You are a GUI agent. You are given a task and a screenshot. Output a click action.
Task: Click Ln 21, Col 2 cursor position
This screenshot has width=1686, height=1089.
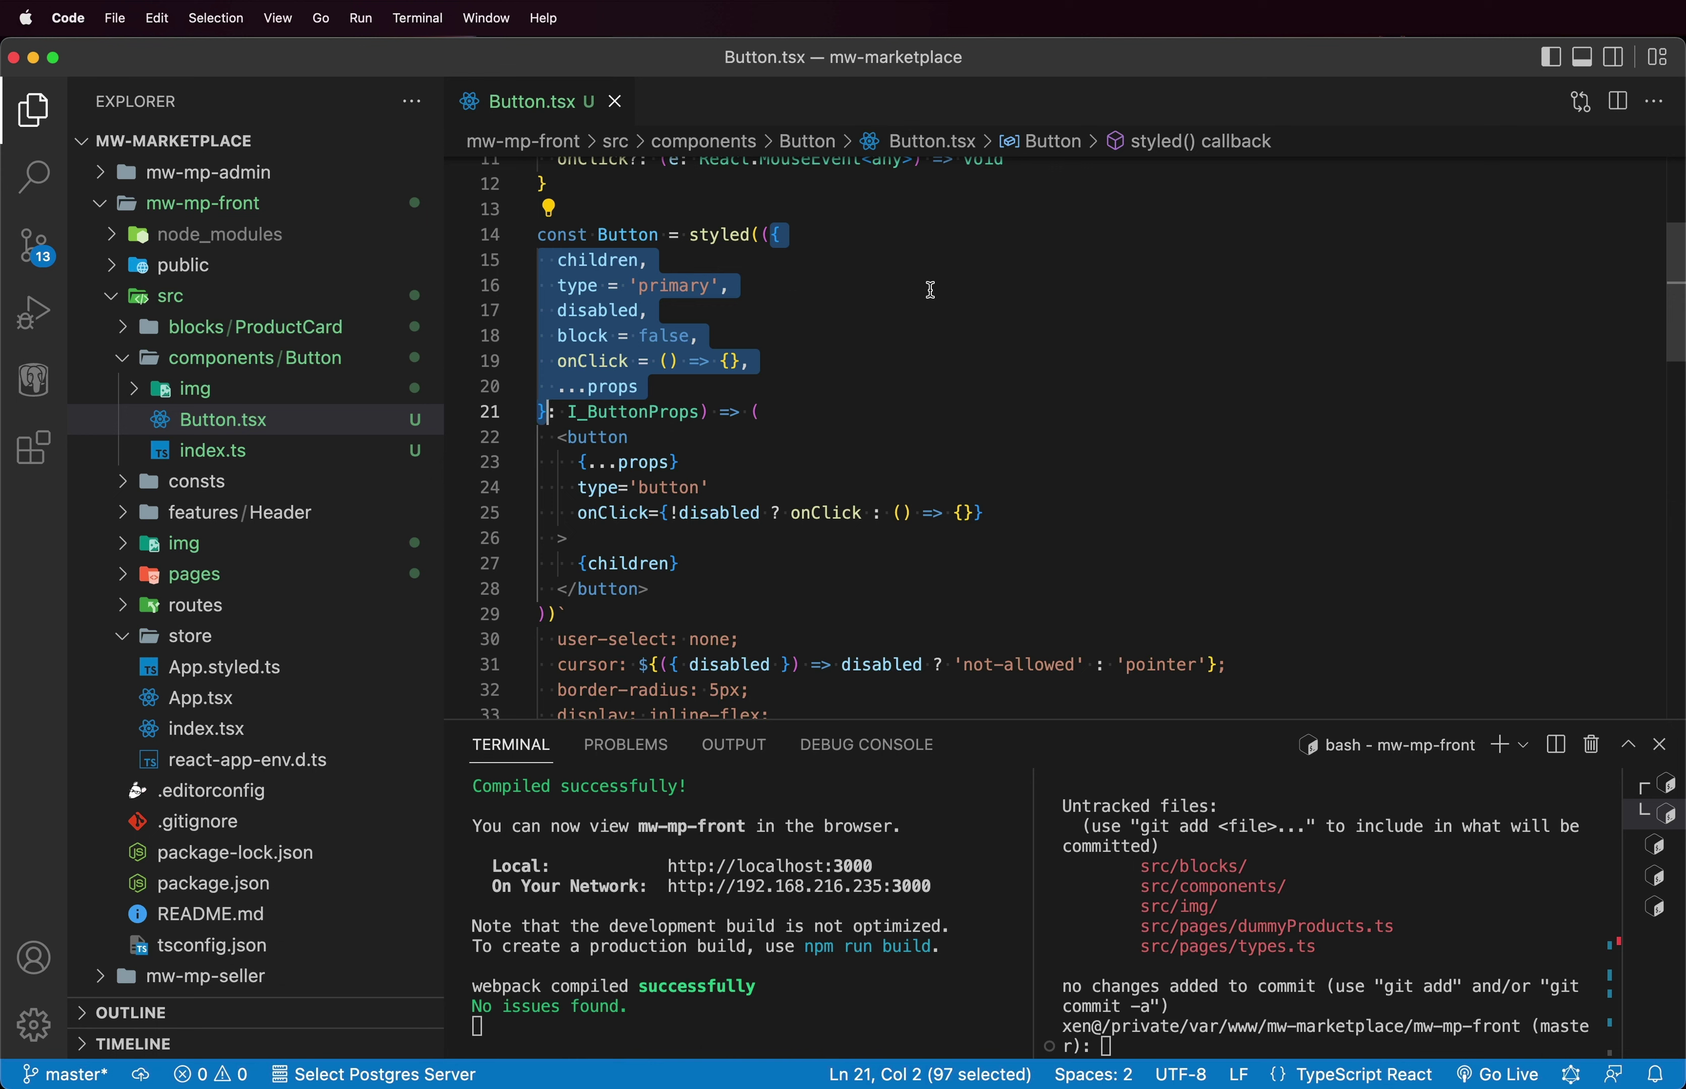click(929, 1074)
